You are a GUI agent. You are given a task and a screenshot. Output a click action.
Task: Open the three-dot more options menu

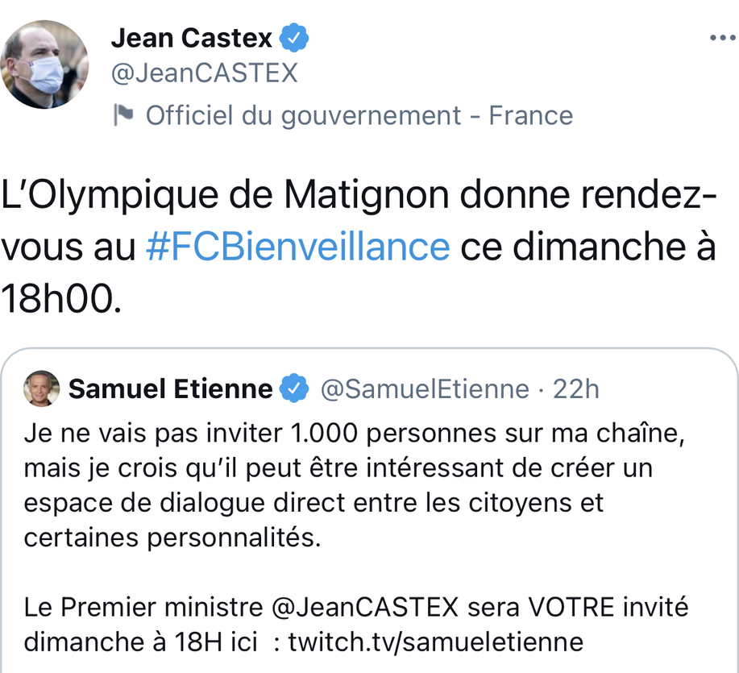point(721,38)
